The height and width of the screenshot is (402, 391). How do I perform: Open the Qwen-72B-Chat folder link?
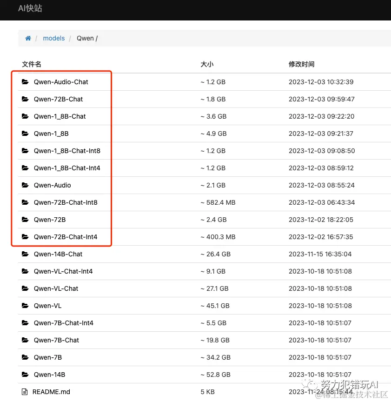pyautogui.click(x=59, y=99)
